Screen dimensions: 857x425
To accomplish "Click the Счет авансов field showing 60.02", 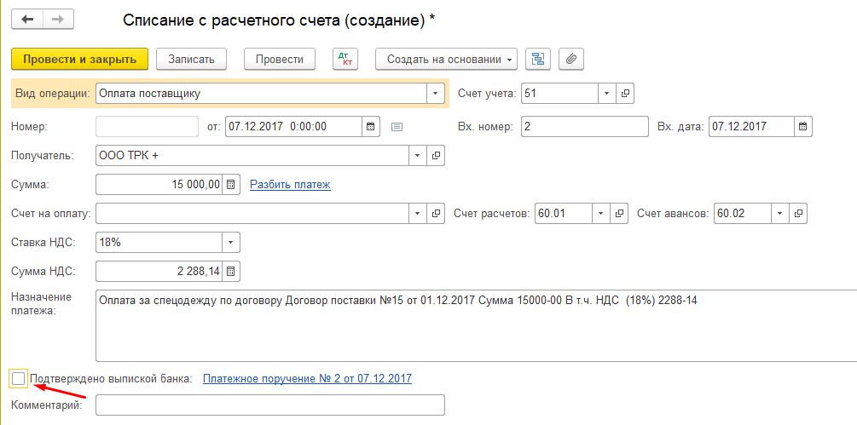I will tap(743, 213).
